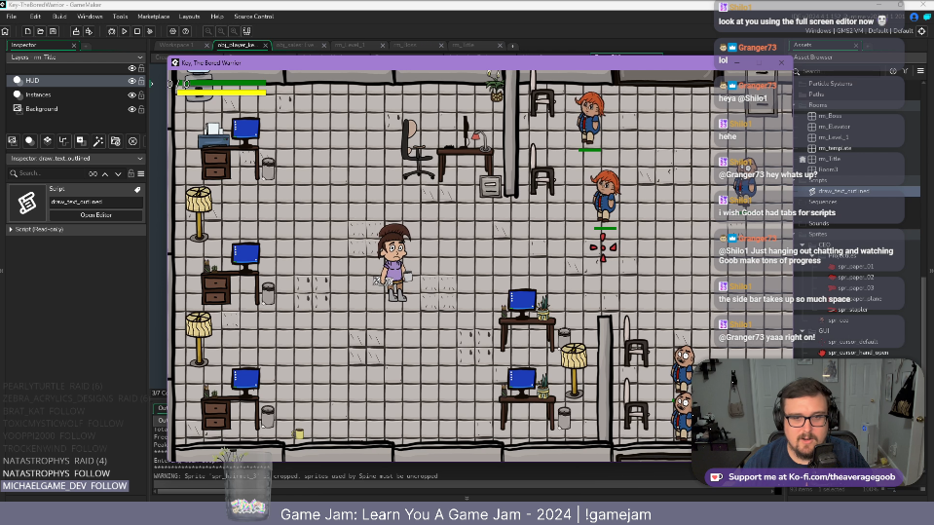
Task: Click the Start Page home icon
Action: [x=6, y=31]
